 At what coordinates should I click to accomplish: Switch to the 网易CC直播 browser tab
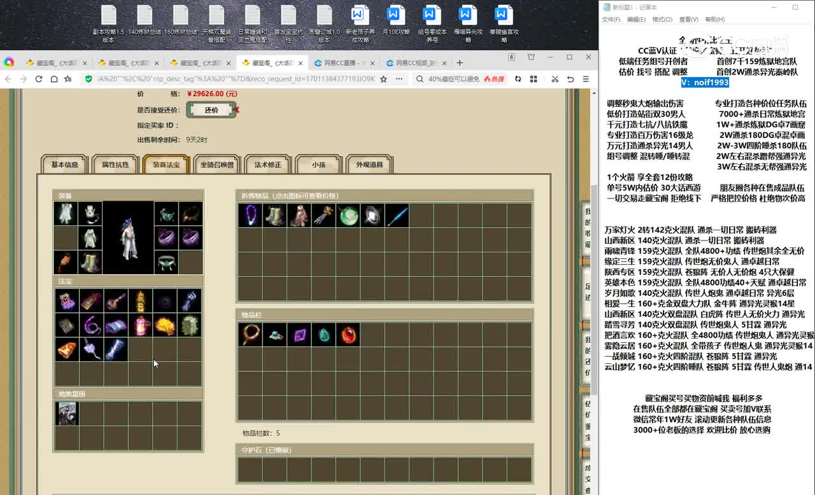pos(344,63)
